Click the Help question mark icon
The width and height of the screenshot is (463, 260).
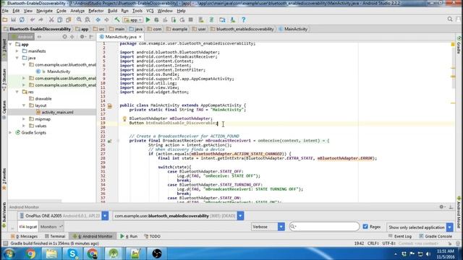tap(243, 19)
